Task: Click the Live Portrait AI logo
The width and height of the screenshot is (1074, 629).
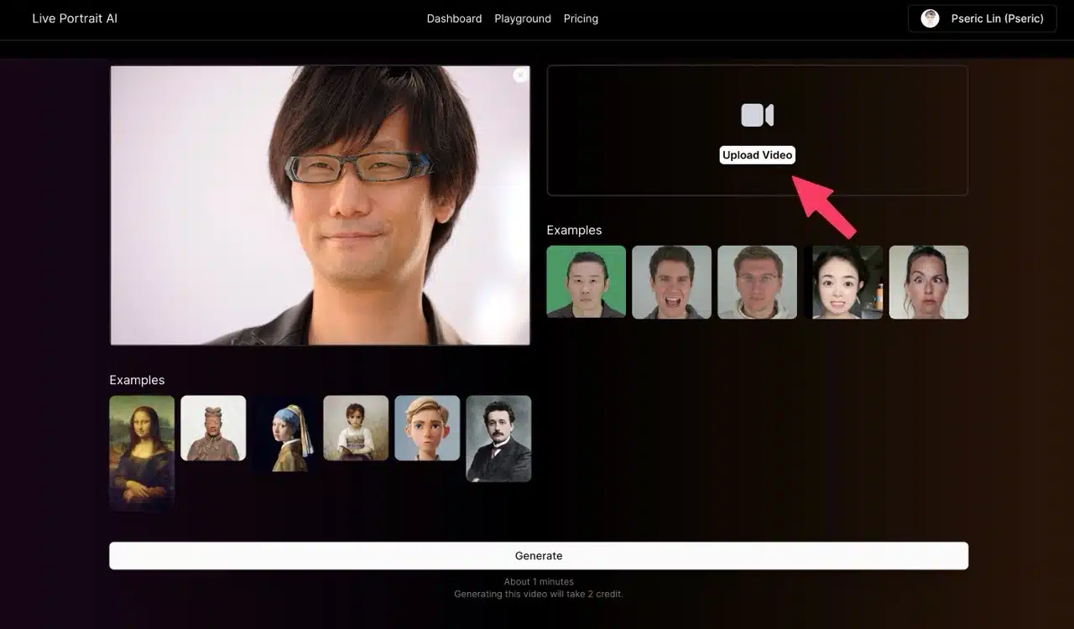Action: [x=75, y=18]
